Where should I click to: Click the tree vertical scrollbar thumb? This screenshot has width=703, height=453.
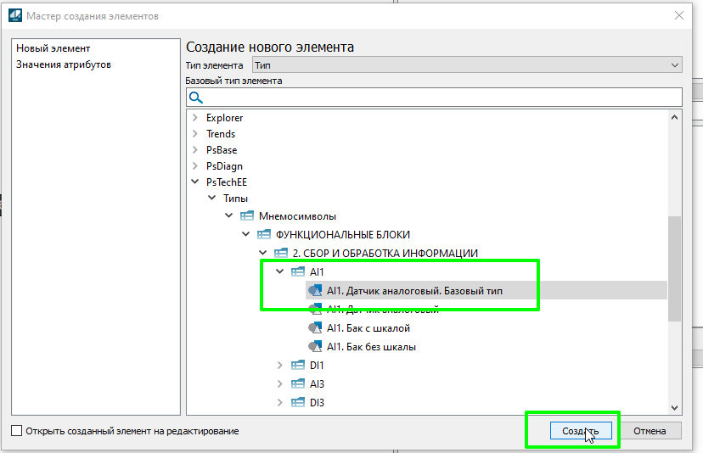(x=675, y=268)
